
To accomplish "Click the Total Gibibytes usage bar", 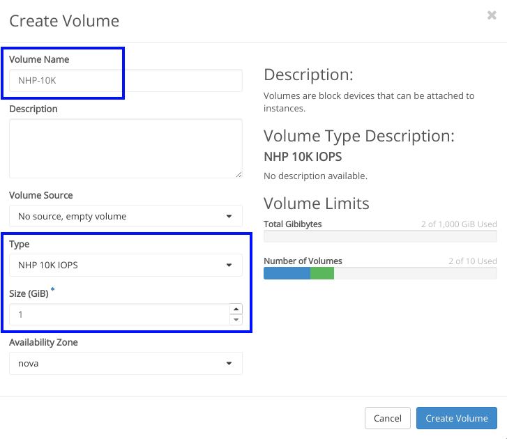I will pyautogui.click(x=380, y=236).
